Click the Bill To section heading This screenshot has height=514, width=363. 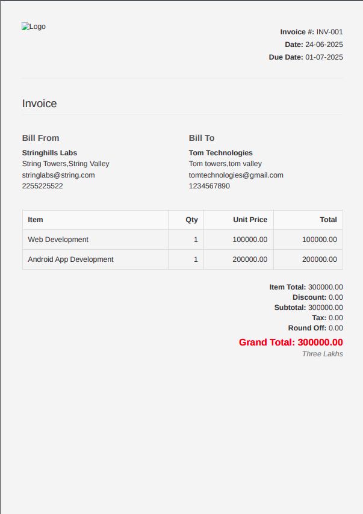pyautogui.click(x=202, y=138)
